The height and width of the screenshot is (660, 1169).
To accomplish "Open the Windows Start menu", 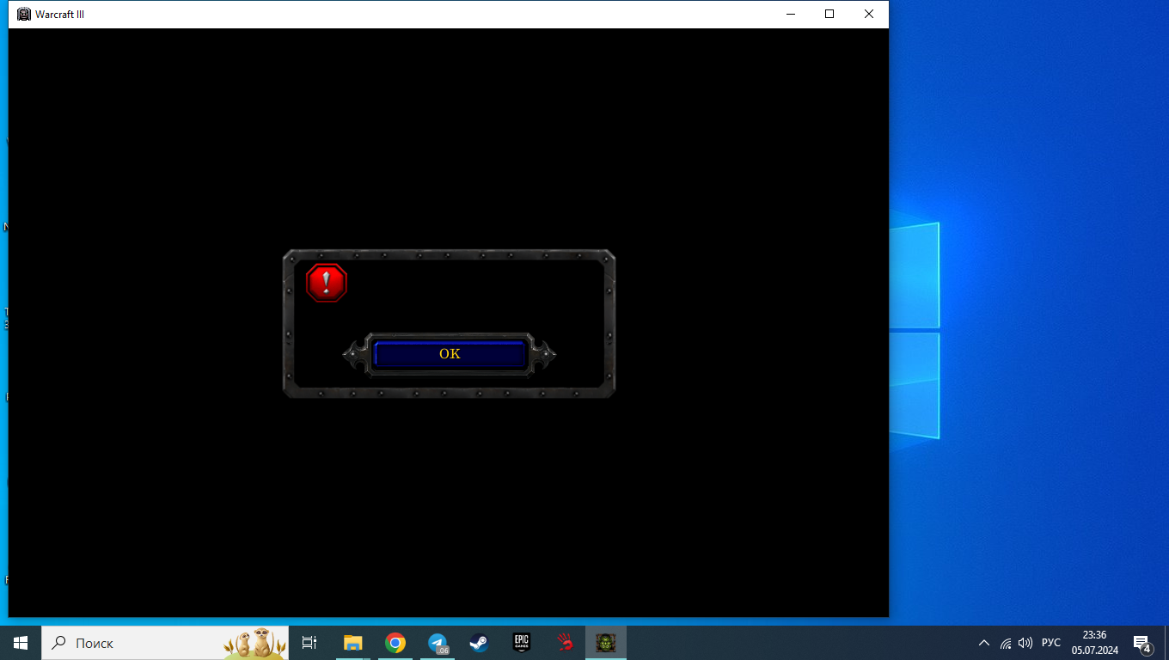I will (21, 643).
